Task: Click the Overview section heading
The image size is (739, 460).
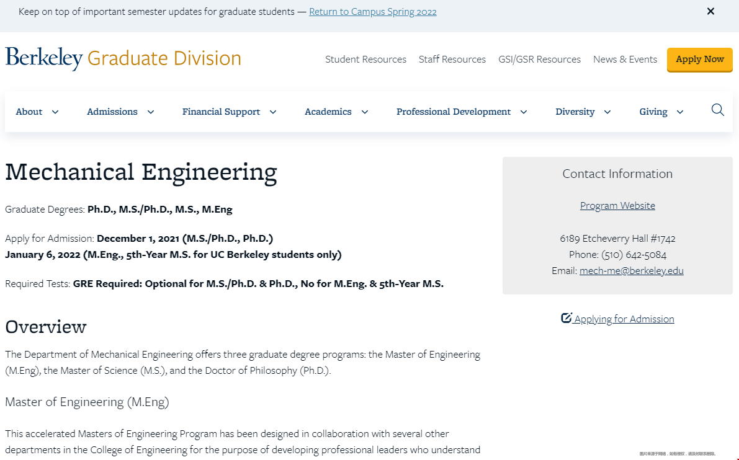Action: pos(46,327)
